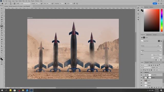Open symmetry paint options icon
The height and width of the screenshot is (92, 164).
(77, 4)
